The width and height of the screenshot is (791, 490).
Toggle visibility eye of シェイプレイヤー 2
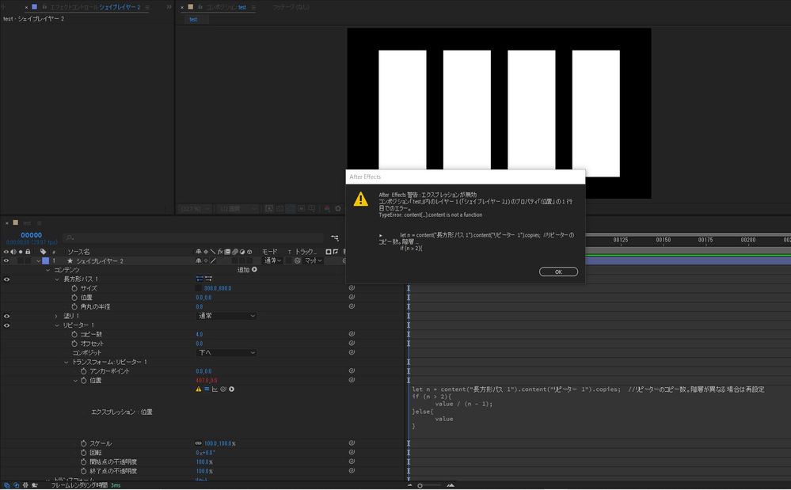[x=6, y=260]
